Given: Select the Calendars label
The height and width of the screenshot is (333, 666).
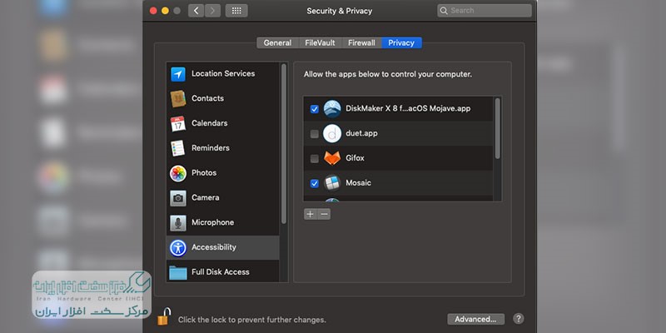Looking at the screenshot, I should 210,123.
